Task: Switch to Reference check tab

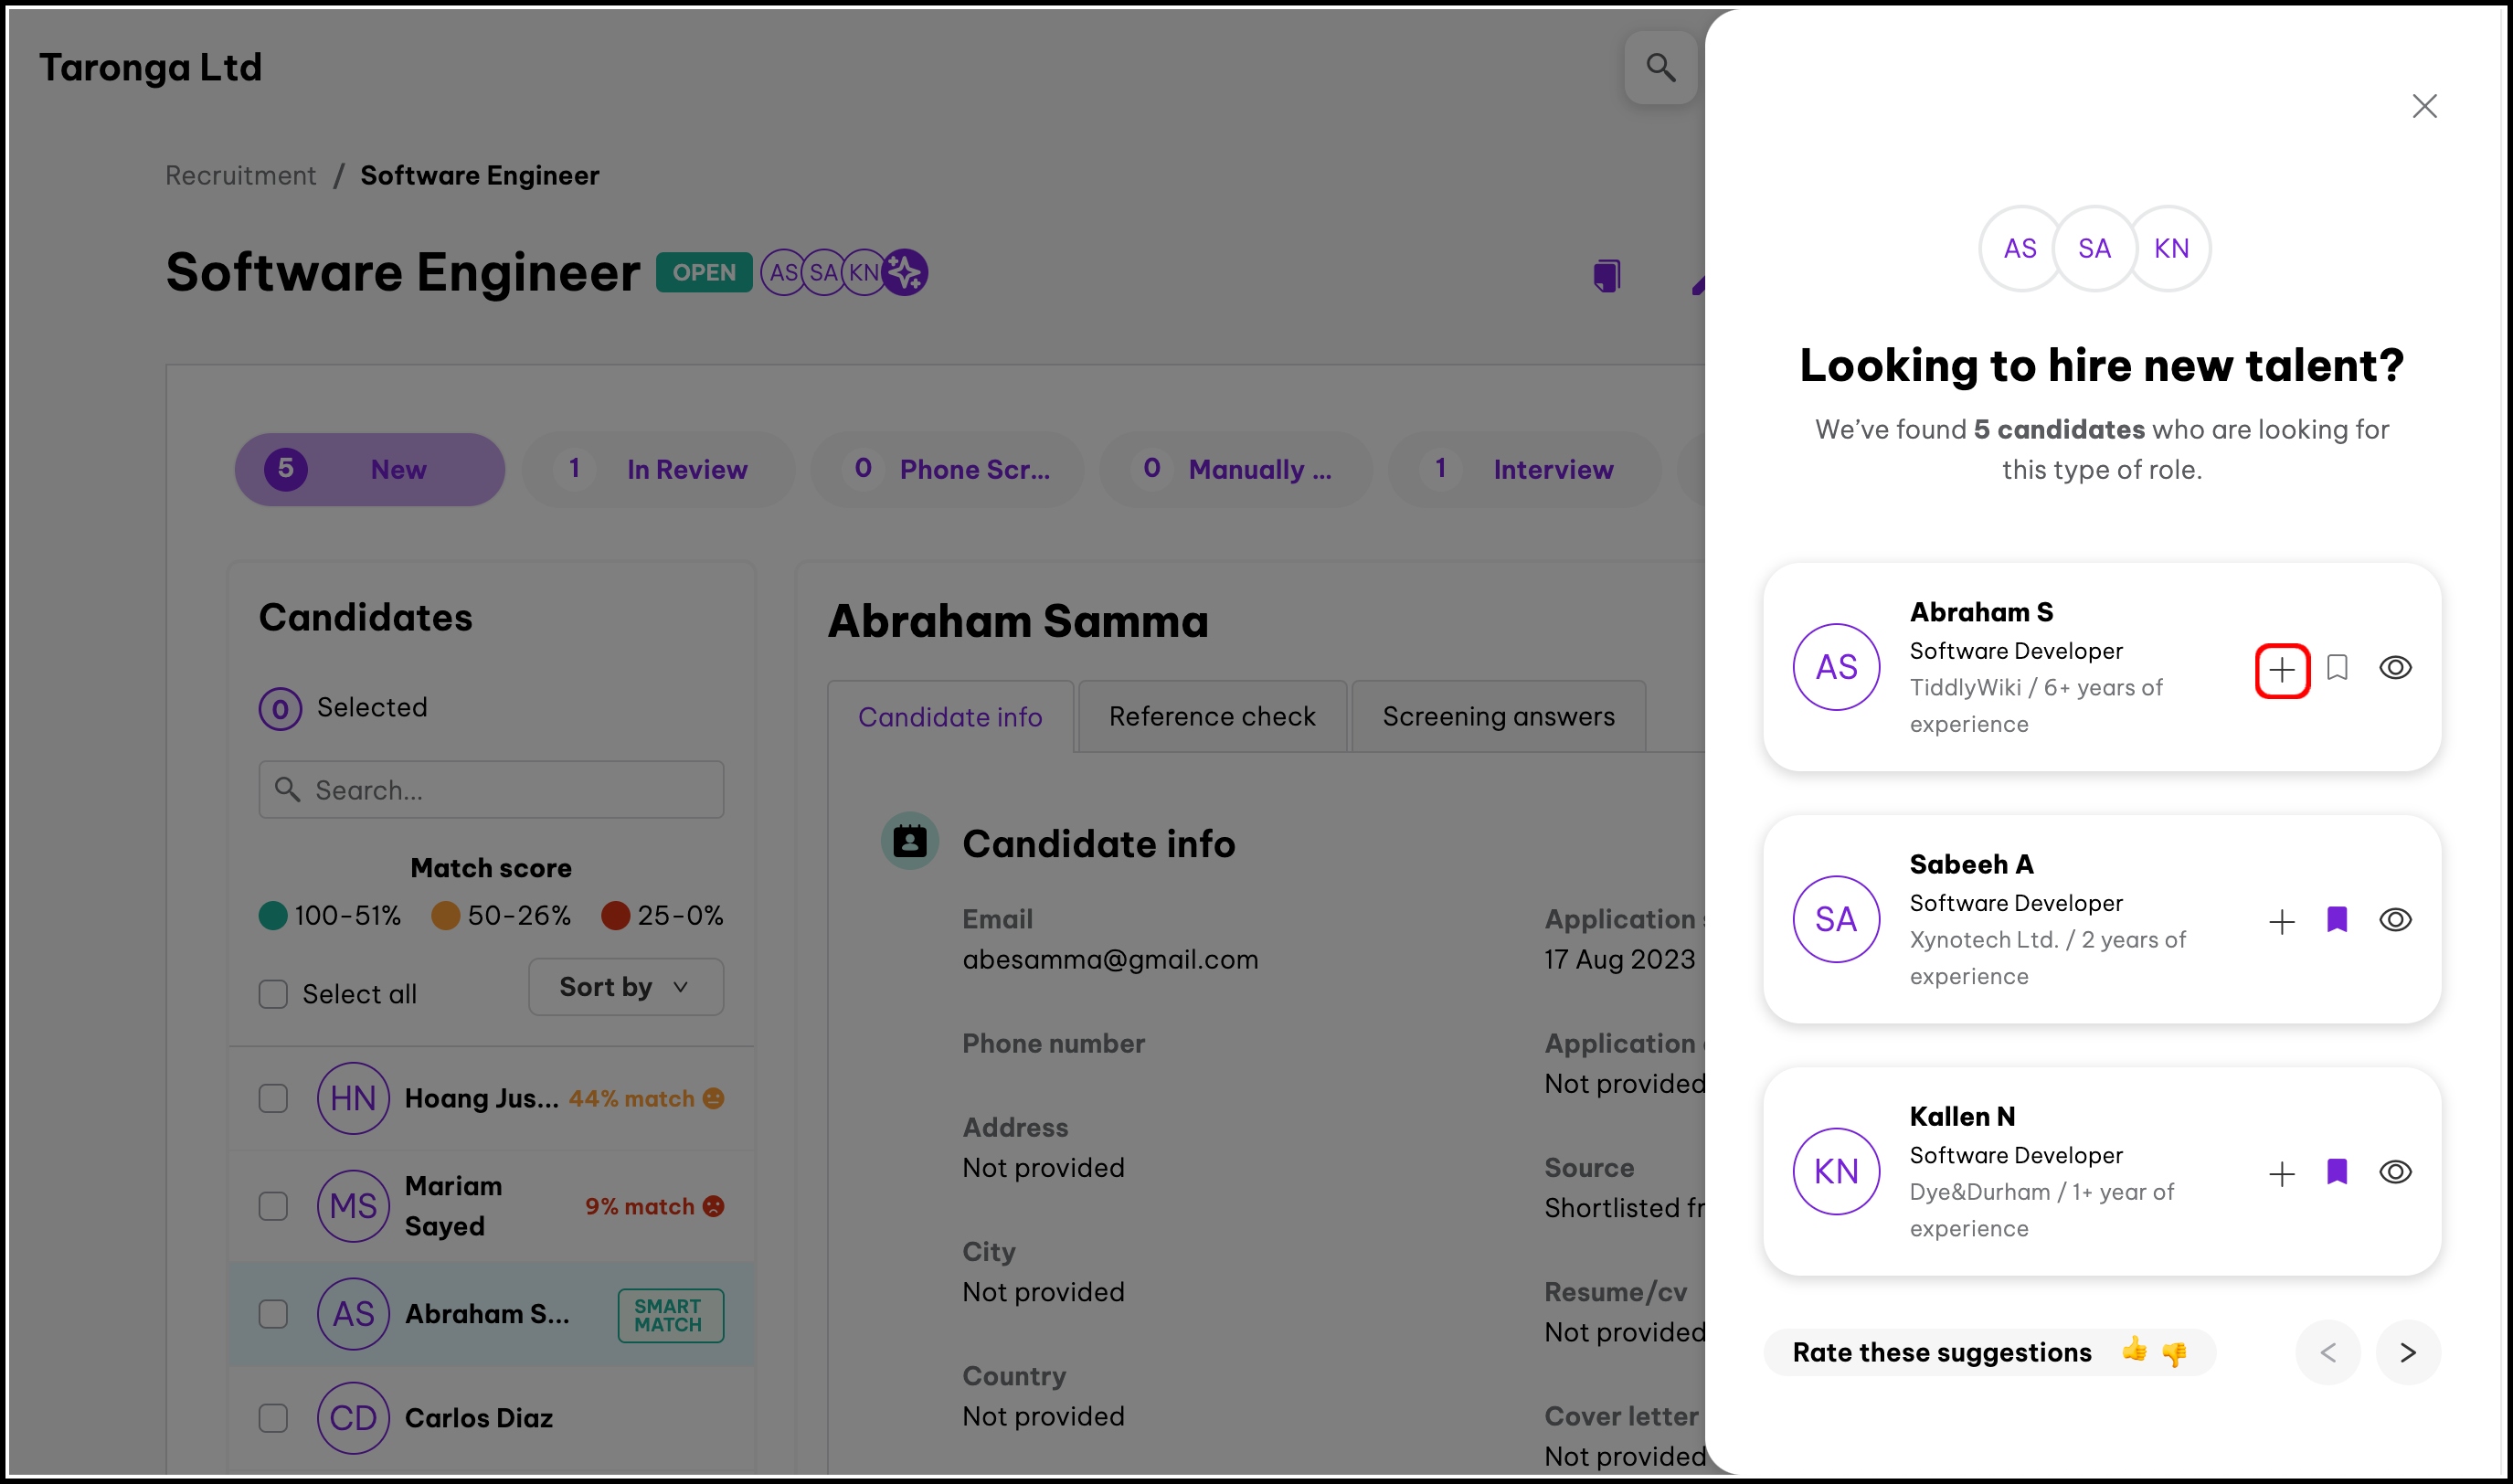Action: click(x=1211, y=716)
